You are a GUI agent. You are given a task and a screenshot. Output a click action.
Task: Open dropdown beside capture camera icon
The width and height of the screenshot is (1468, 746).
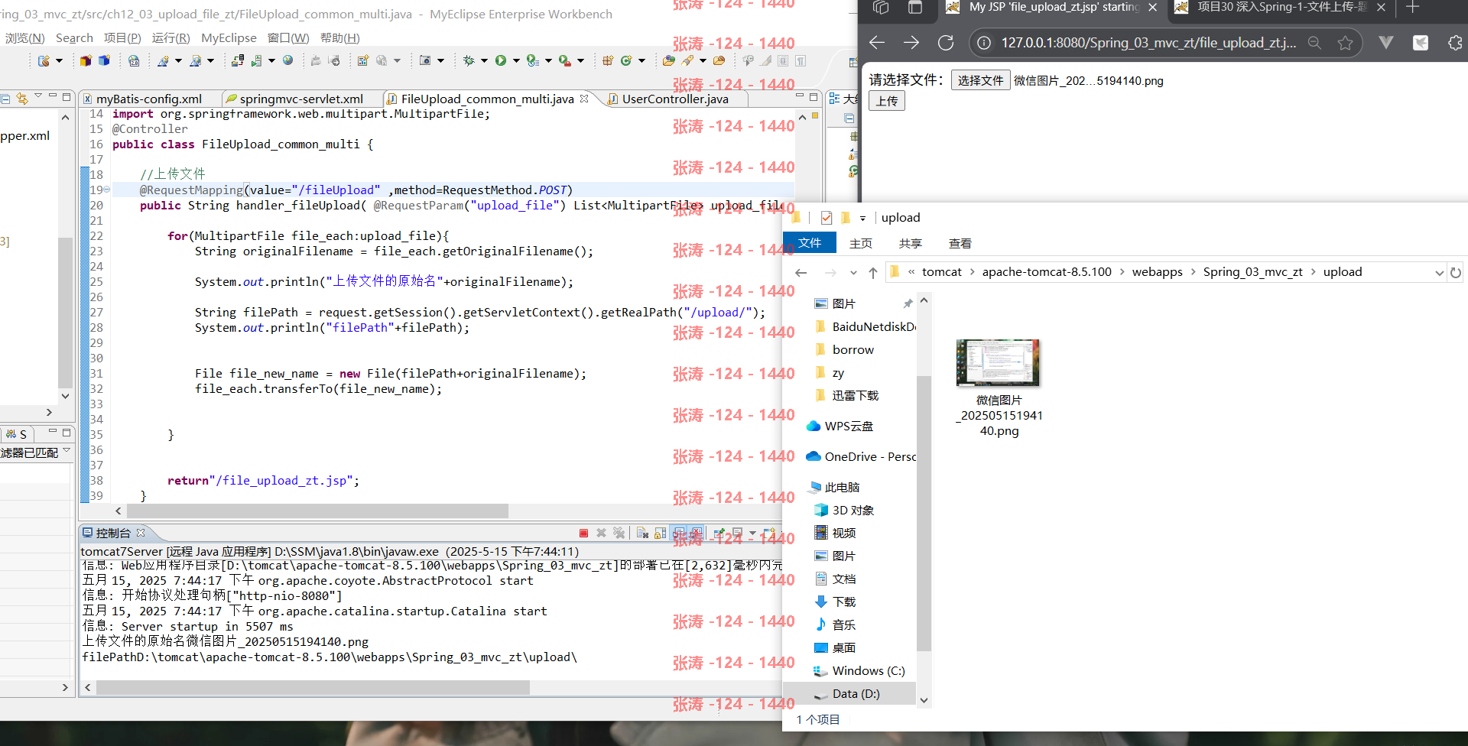(x=440, y=60)
